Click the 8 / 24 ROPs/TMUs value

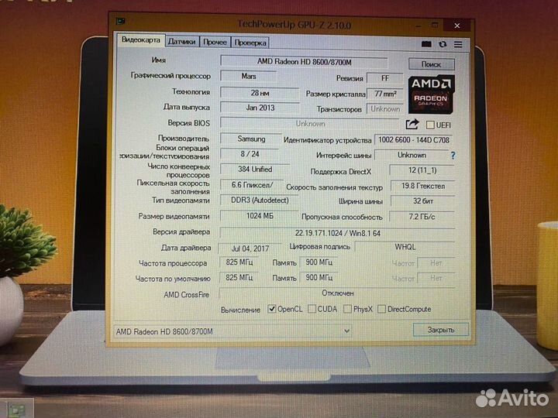point(250,154)
